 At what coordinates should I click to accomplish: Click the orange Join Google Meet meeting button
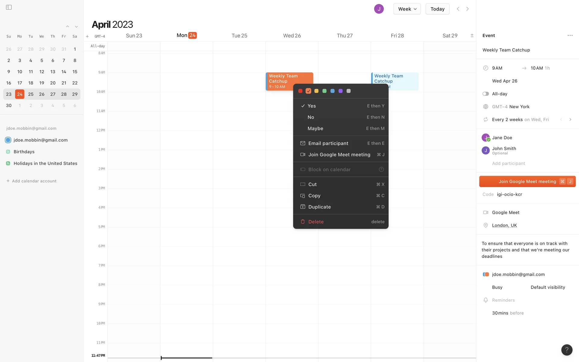pyautogui.click(x=527, y=182)
